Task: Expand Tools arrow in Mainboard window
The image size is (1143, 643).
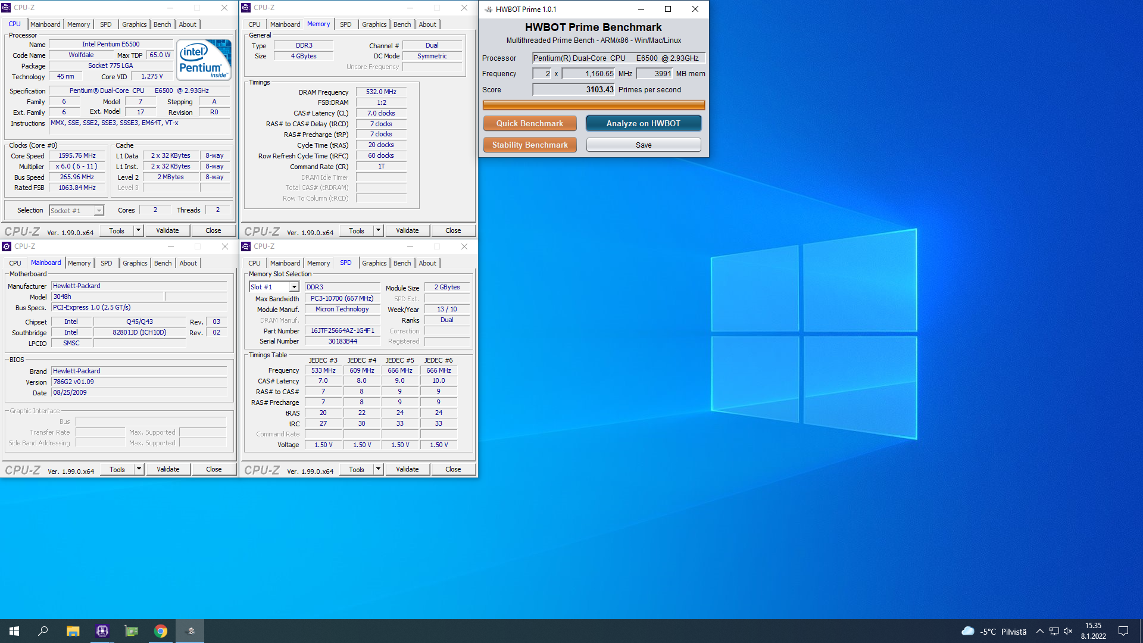Action: (x=139, y=469)
